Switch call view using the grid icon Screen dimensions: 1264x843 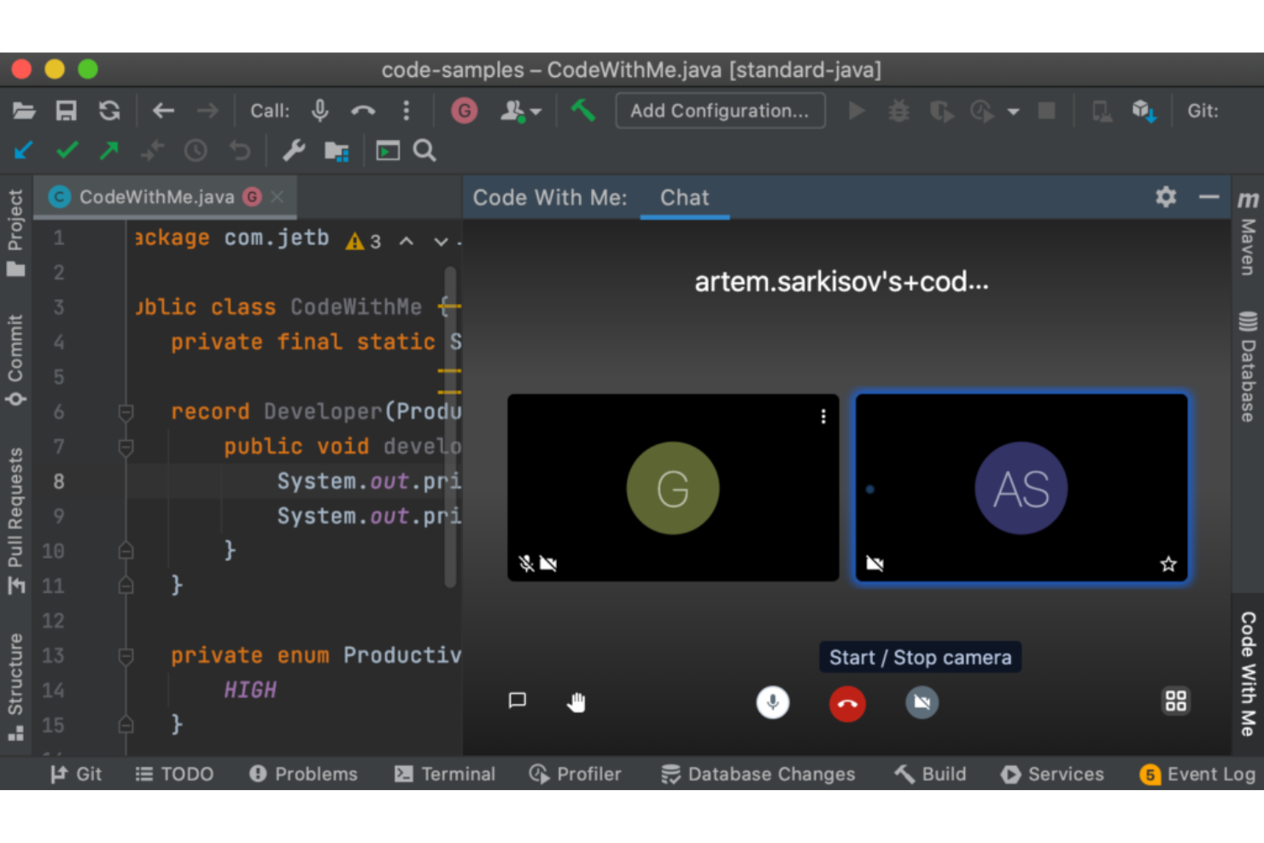(1175, 701)
